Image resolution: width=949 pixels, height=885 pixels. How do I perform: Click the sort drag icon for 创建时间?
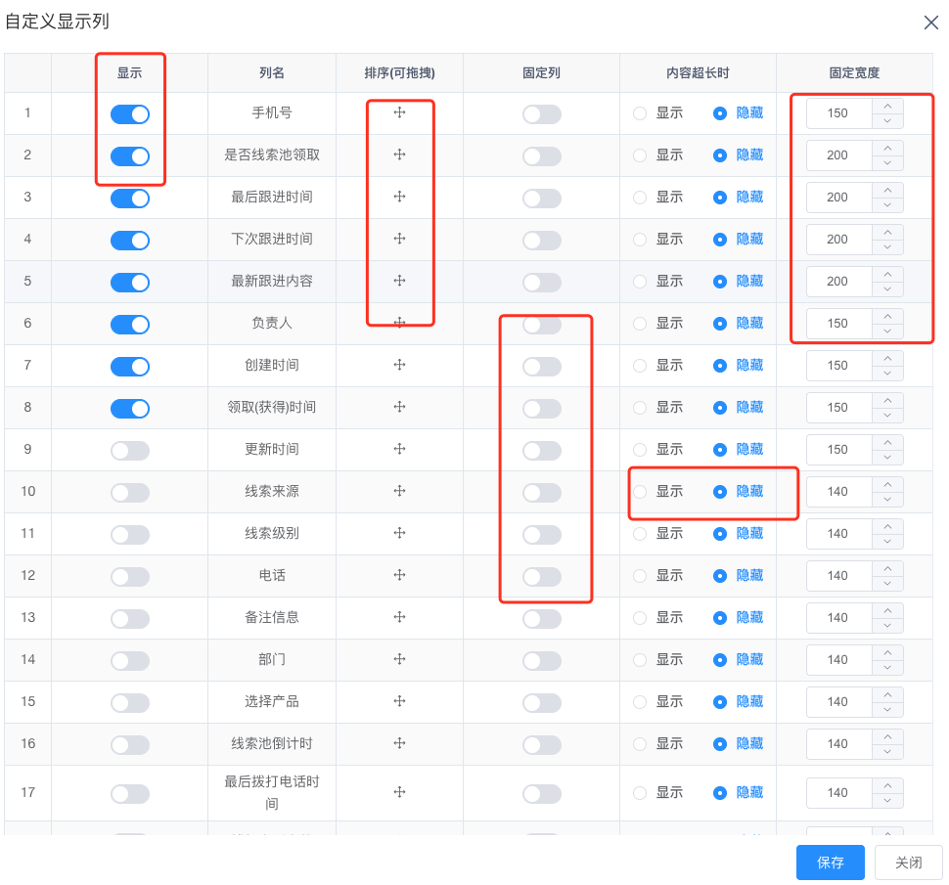(399, 365)
